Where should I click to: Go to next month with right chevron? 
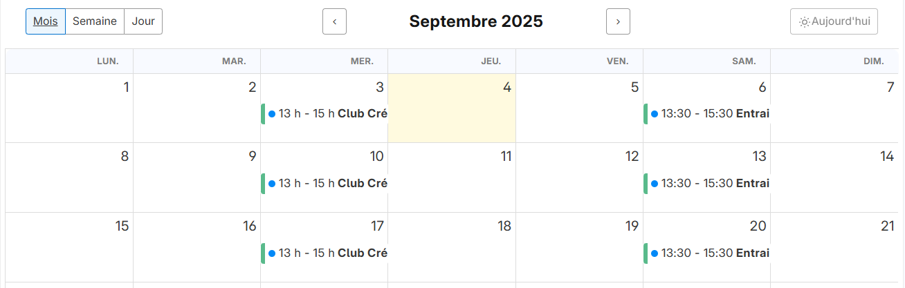point(618,21)
